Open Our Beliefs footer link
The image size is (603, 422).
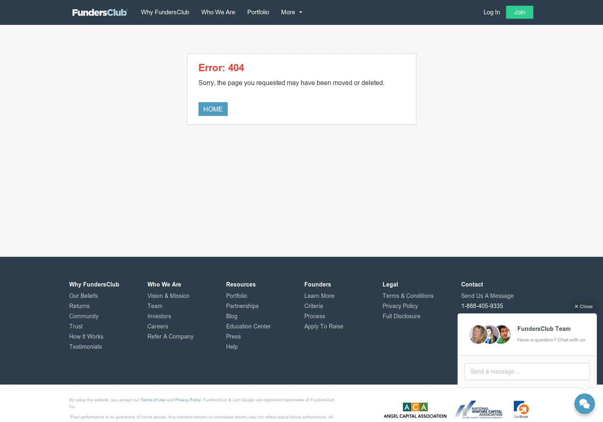click(84, 296)
